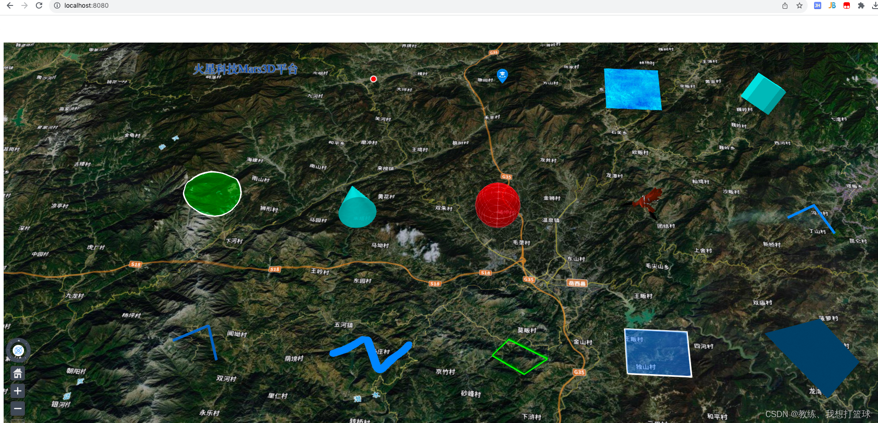Click the blue billboard pin marker
The height and width of the screenshot is (423, 878).
[x=502, y=75]
